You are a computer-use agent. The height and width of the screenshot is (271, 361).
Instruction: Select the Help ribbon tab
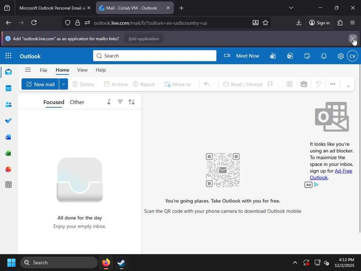click(101, 70)
